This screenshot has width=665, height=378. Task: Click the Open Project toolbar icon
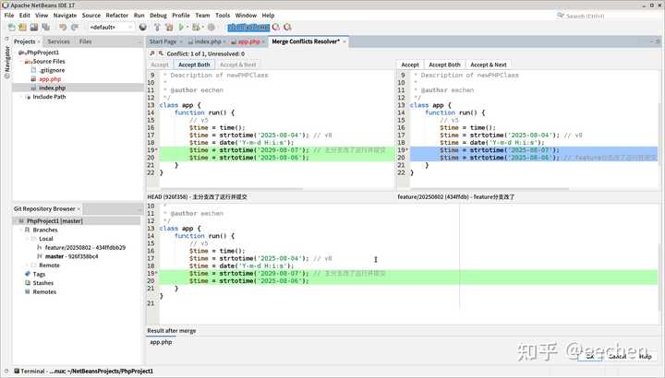pos(34,27)
